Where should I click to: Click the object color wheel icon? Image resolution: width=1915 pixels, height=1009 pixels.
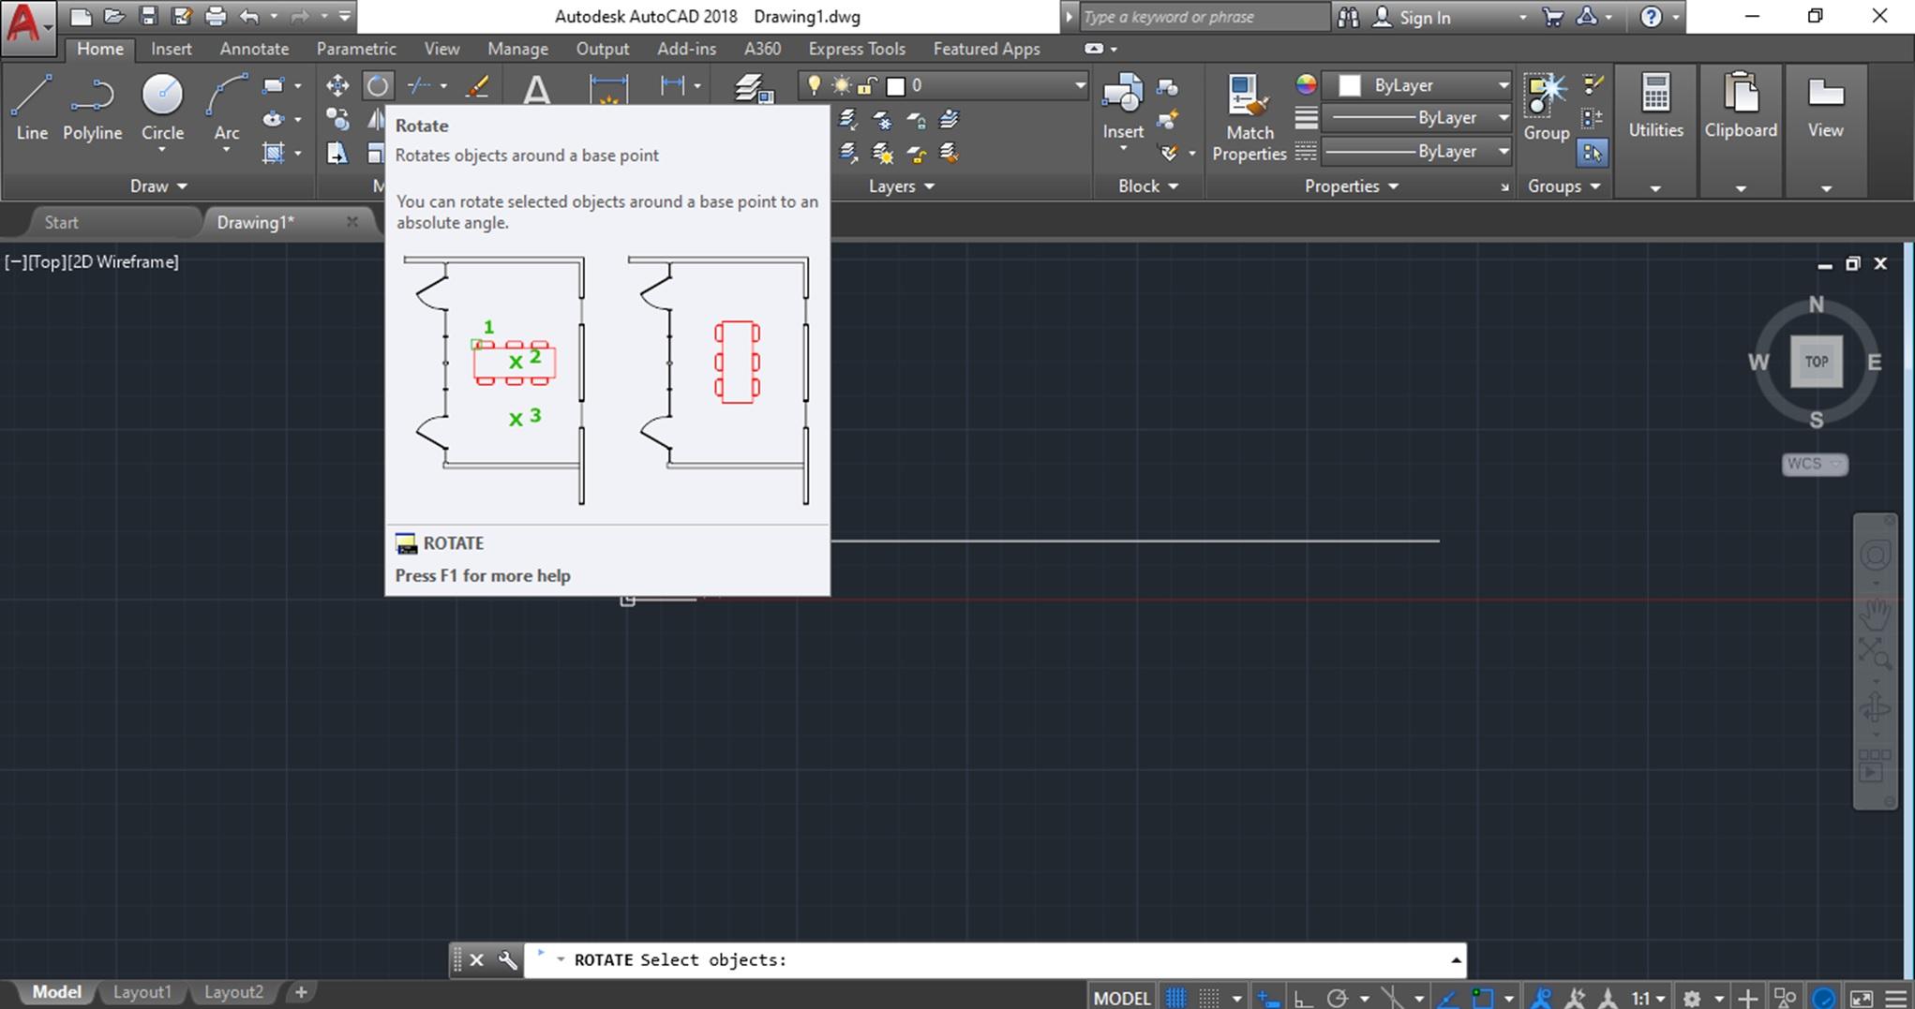point(1306,85)
